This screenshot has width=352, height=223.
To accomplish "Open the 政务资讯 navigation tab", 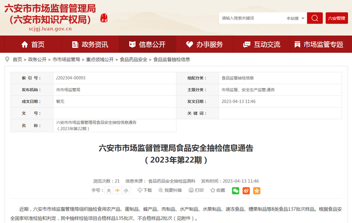I will click(x=90, y=44).
